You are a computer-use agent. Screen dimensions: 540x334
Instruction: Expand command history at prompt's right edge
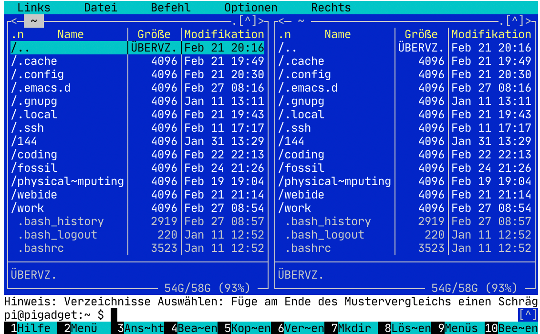pyautogui.click(x=528, y=315)
